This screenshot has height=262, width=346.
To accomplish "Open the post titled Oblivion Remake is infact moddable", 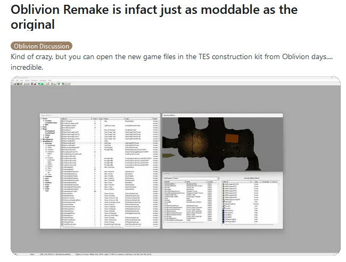I will tap(154, 17).
